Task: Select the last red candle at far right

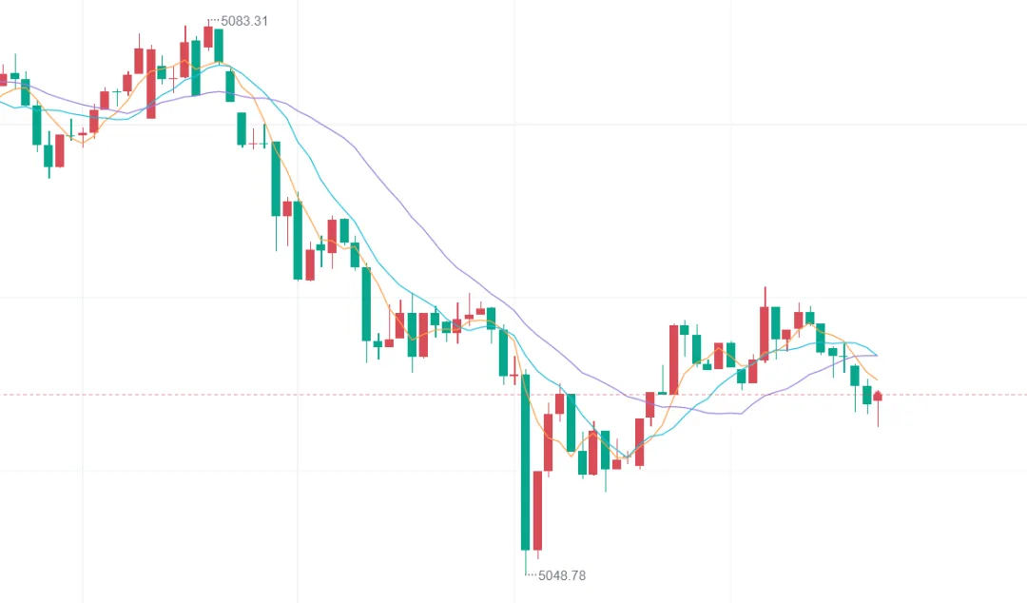Action: pyautogui.click(x=878, y=396)
